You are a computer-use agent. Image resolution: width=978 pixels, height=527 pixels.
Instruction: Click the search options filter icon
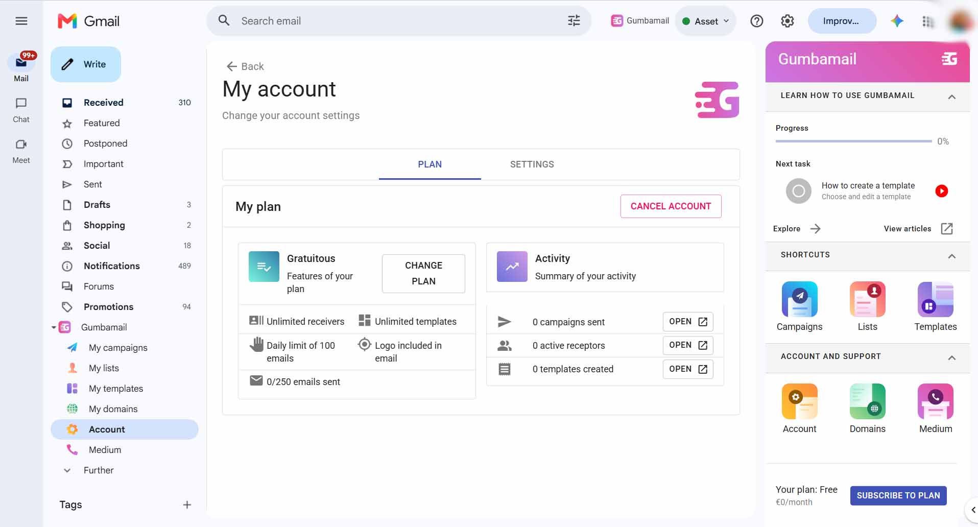coord(574,21)
